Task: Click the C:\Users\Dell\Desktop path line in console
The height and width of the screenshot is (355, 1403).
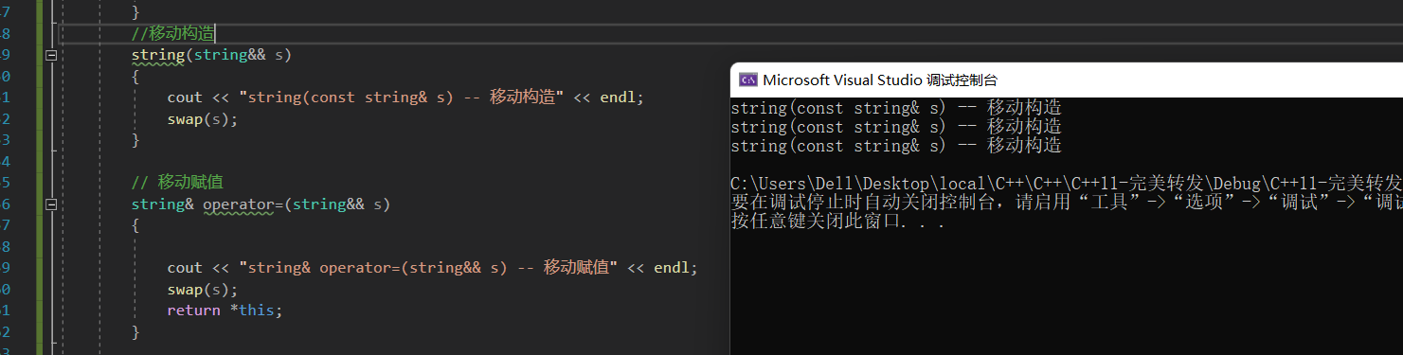Action: click(1067, 184)
